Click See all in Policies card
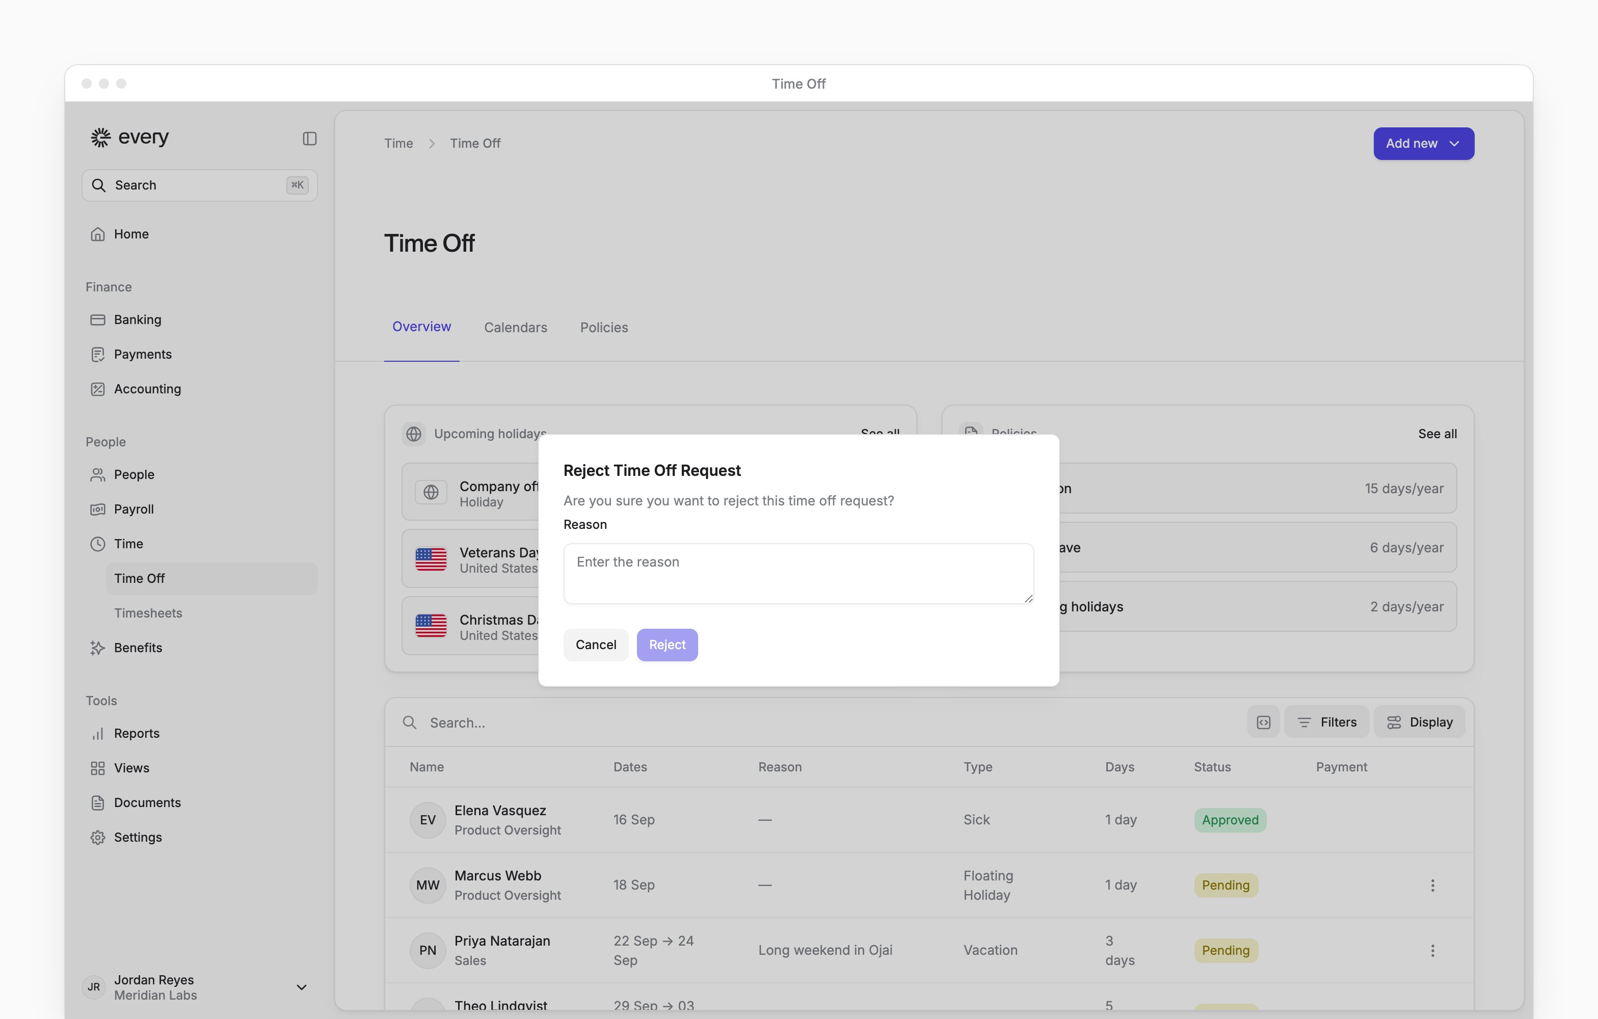1598x1019 pixels. [x=1437, y=434]
